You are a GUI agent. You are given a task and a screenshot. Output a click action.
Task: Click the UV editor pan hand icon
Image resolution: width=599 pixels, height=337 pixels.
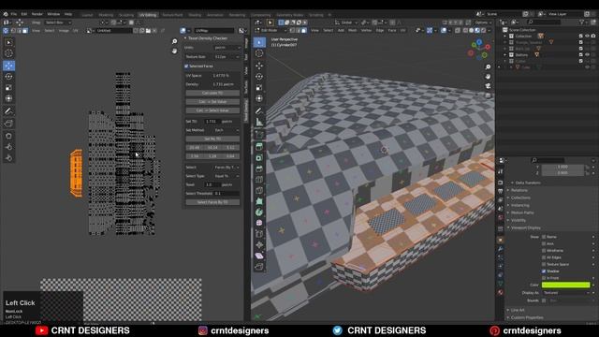[x=175, y=51]
